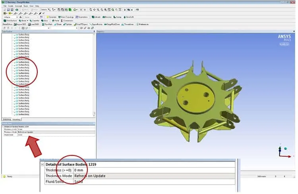Click the StageFluidZone tool
This screenshot has width=298, height=194.
(x=112, y=24)
